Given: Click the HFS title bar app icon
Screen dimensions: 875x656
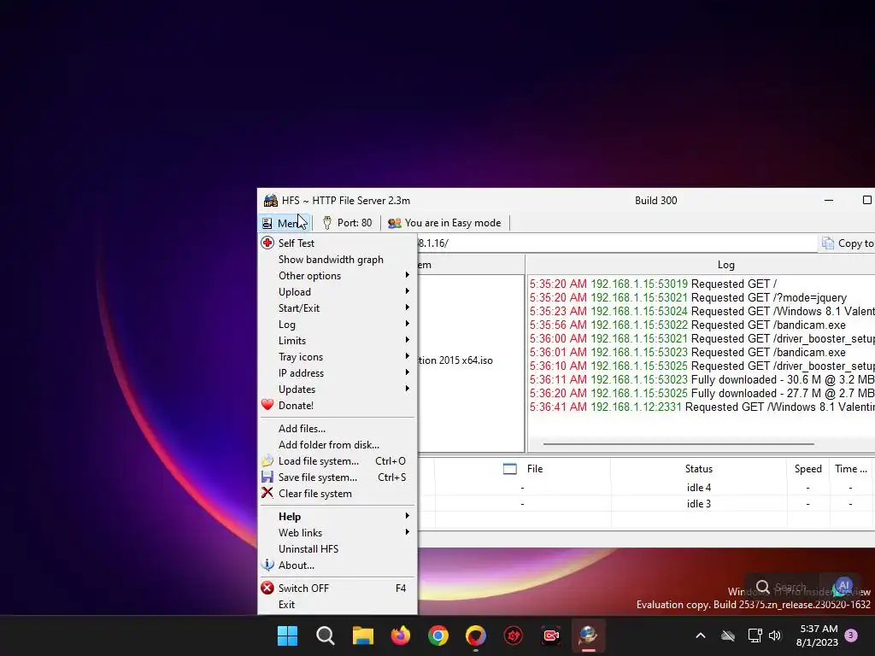Looking at the screenshot, I should click(x=271, y=200).
